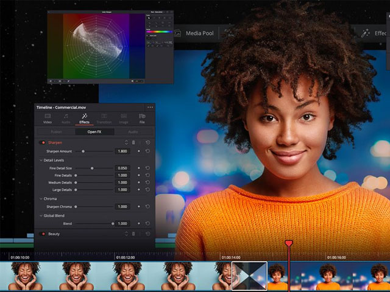The image size is (390, 292).
Task: Open inspector panel options three-dot menu
Action: tap(150, 107)
